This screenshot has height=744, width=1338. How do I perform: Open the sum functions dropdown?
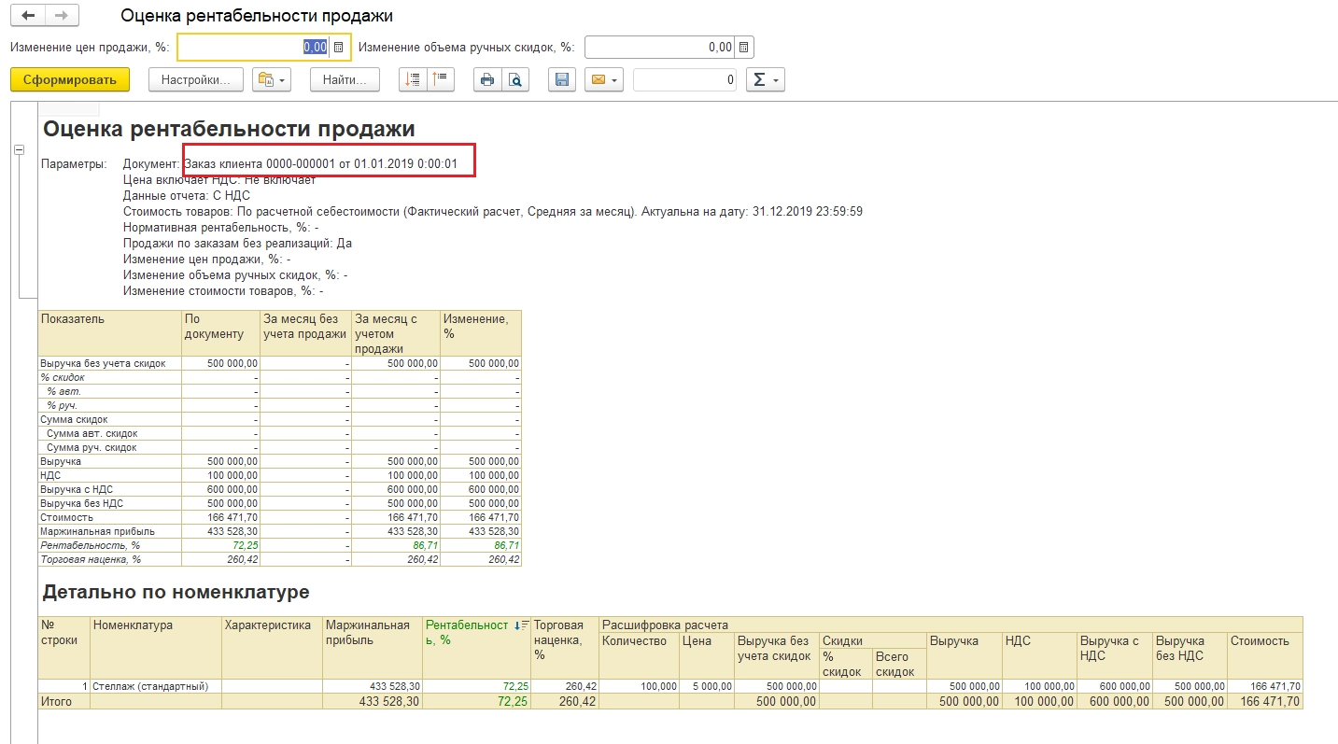tap(765, 80)
